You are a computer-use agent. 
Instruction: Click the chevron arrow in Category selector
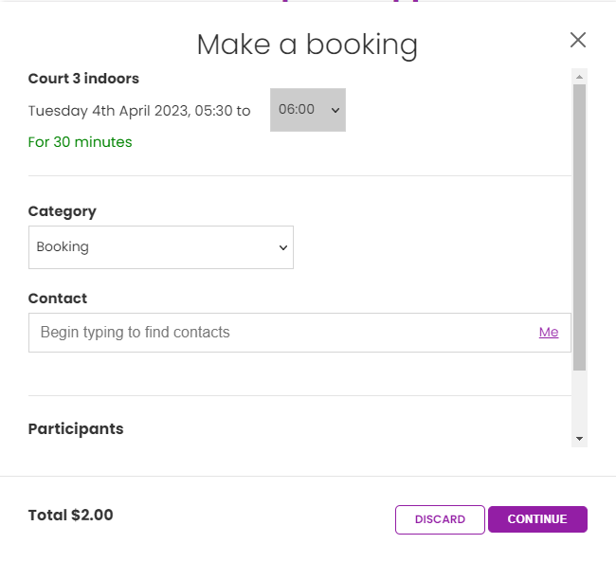(282, 247)
